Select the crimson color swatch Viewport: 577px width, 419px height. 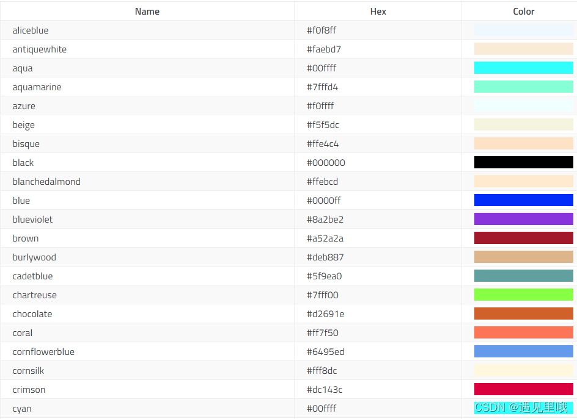[x=524, y=389]
